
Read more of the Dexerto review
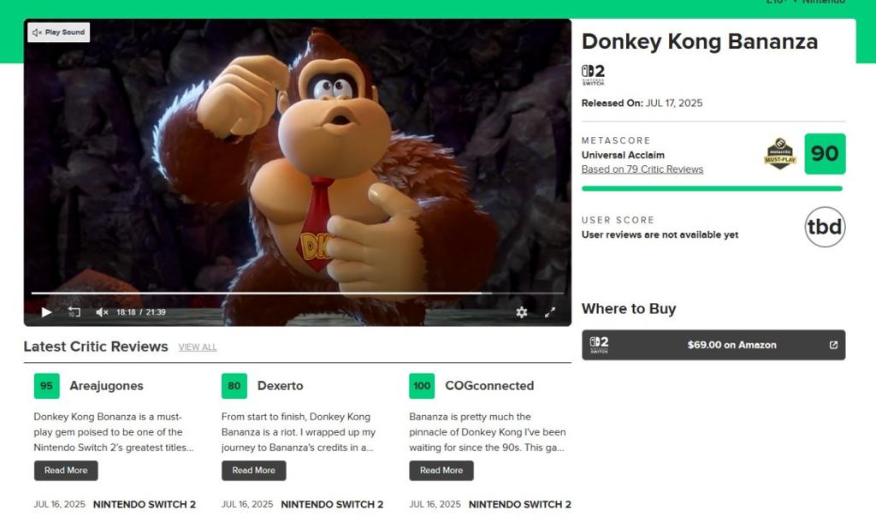click(253, 471)
